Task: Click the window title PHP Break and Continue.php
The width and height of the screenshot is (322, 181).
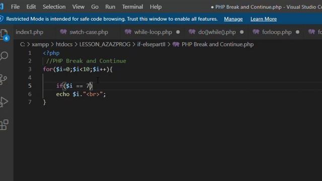Action: click(x=248, y=7)
